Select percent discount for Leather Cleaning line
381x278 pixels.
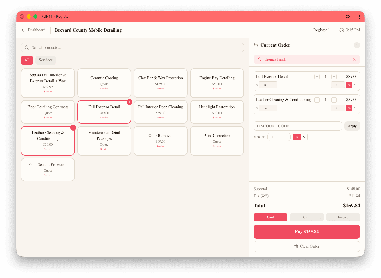point(349,108)
